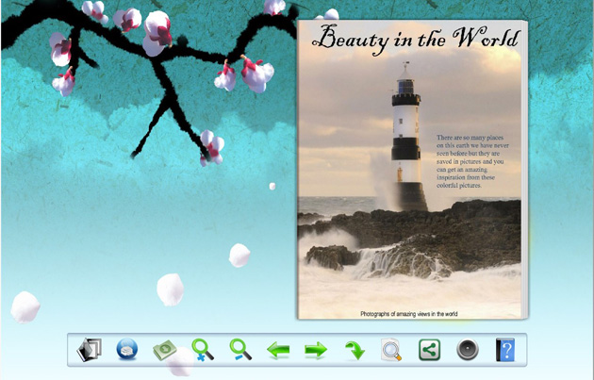The image size is (594, 380).
Task: Click the 'There are so many places' paragraph
Action: (472, 161)
